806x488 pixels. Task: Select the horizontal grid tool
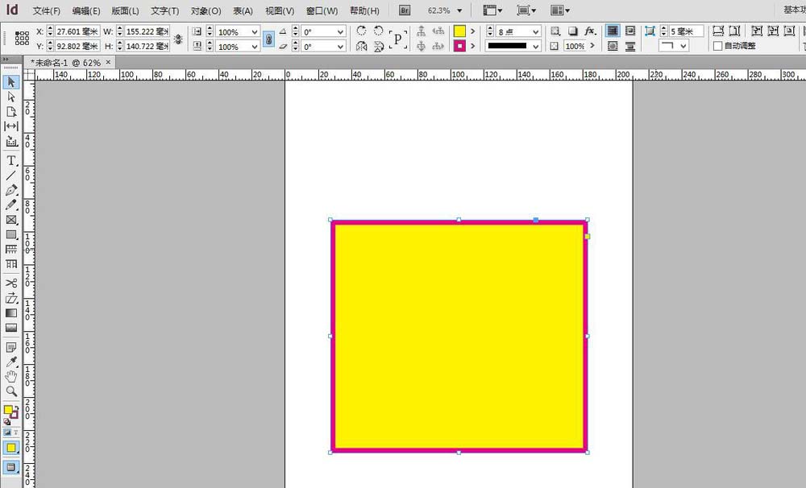[11, 249]
